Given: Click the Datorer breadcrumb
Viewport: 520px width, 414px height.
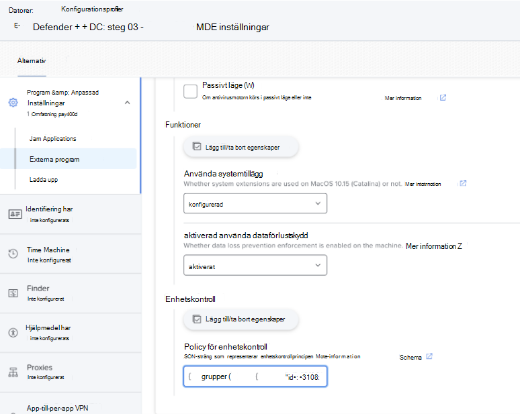Looking at the screenshot, I should (x=21, y=10).
